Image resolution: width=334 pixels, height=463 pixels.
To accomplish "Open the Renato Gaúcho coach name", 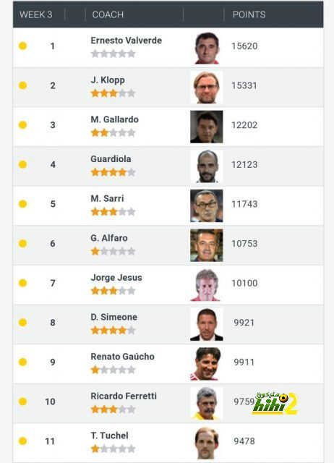I will pyautogui.click(x=122, y=357).
